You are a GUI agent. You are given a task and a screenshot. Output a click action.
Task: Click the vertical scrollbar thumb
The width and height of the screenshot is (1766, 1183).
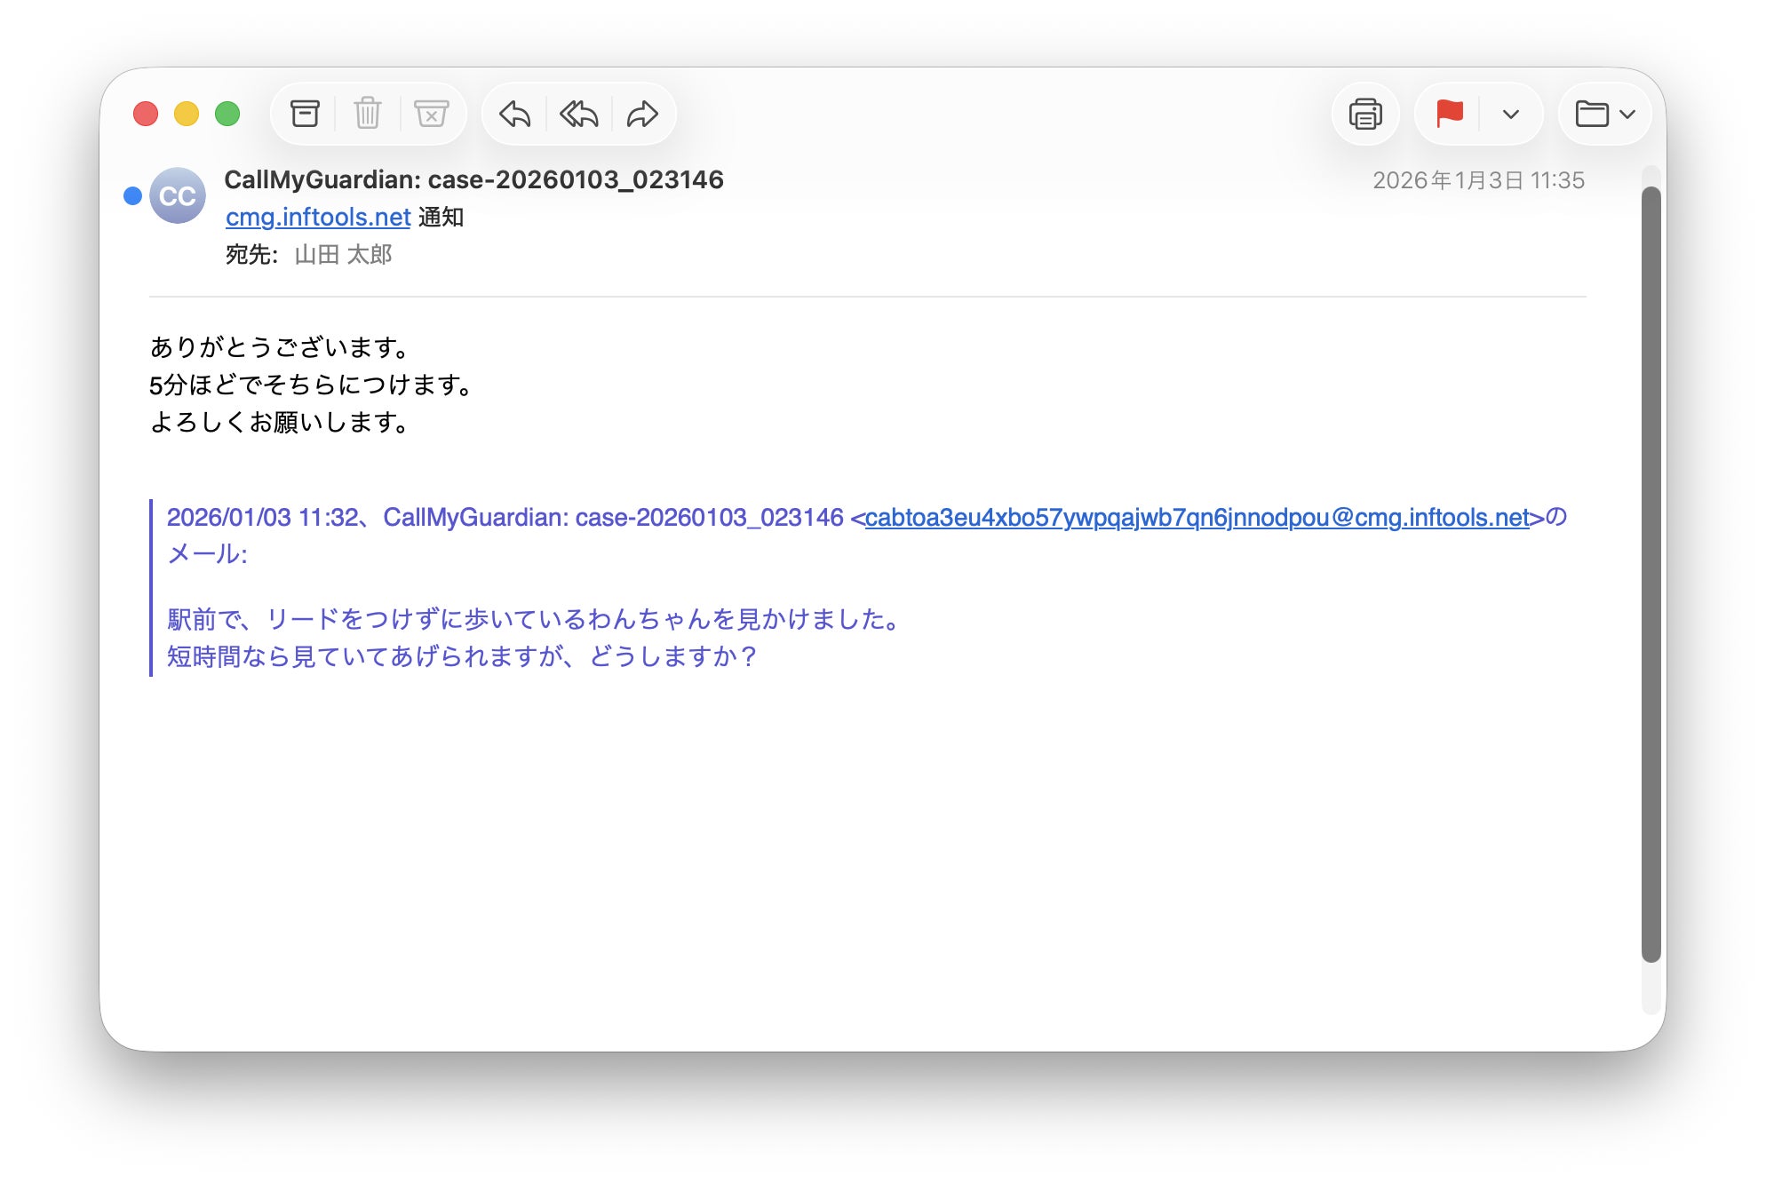[x=1651, y=573]
